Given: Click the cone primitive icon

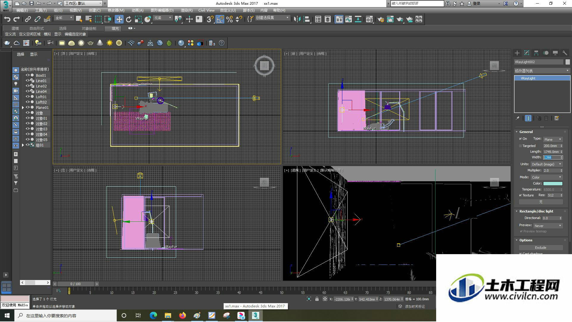Looking at the screenshot, I should click(x=100, y=43).
